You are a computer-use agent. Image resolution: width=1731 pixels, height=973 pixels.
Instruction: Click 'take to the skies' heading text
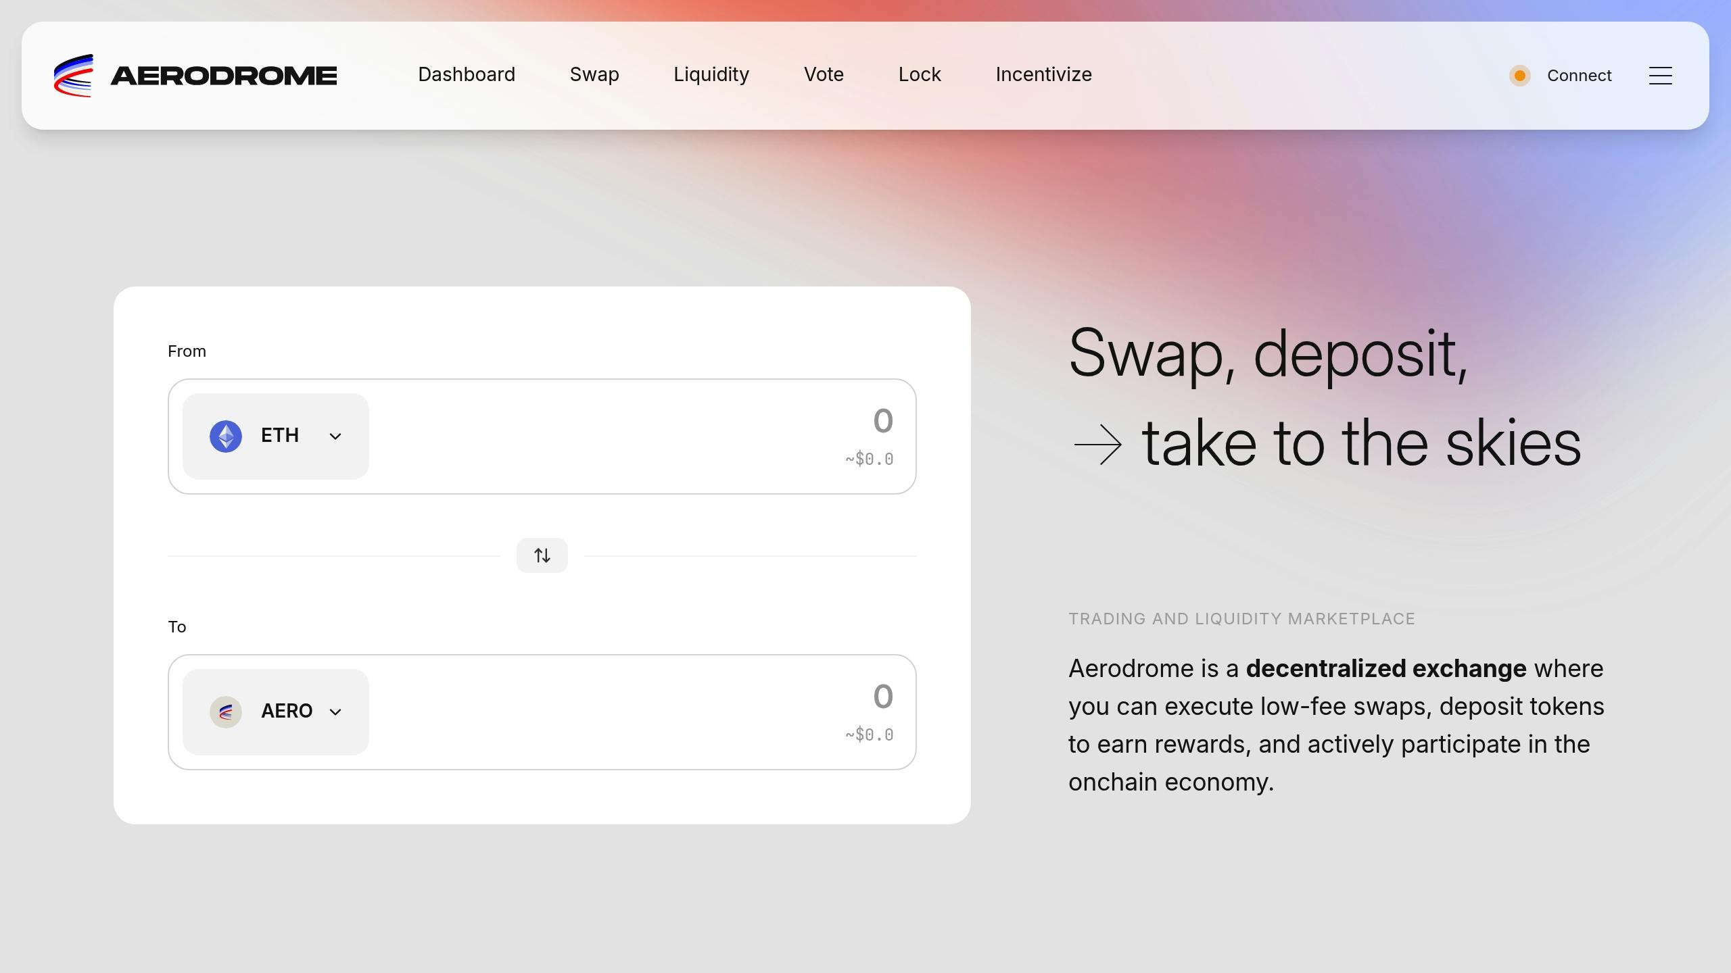(x=1361, y=443)
